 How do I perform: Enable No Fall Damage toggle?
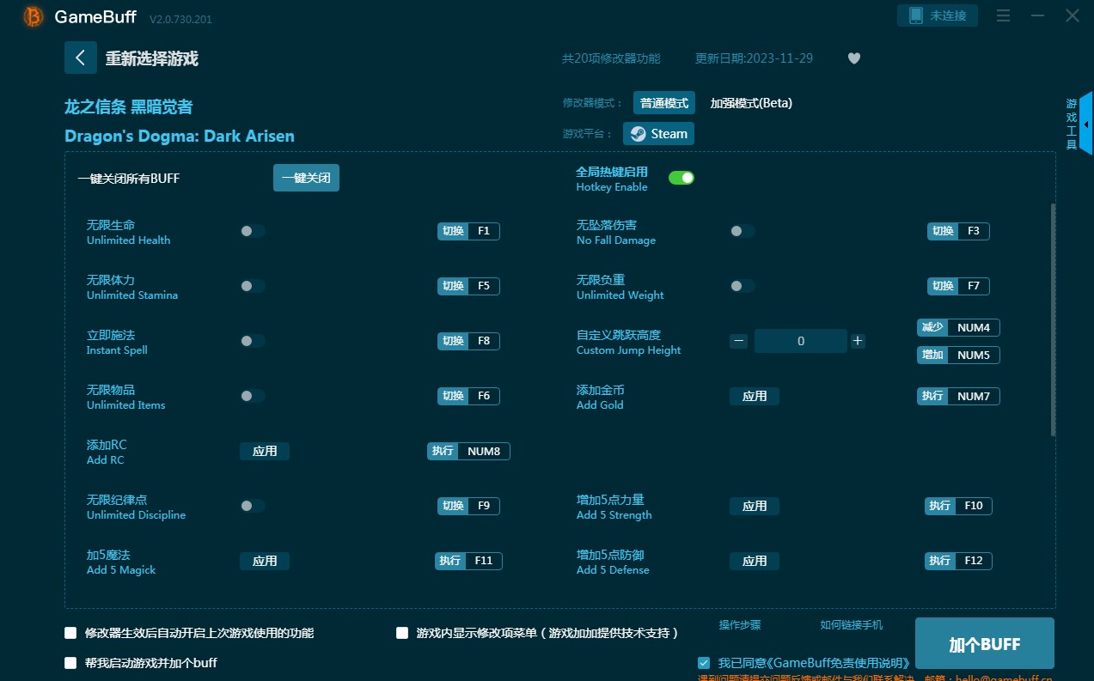point(743,231)
